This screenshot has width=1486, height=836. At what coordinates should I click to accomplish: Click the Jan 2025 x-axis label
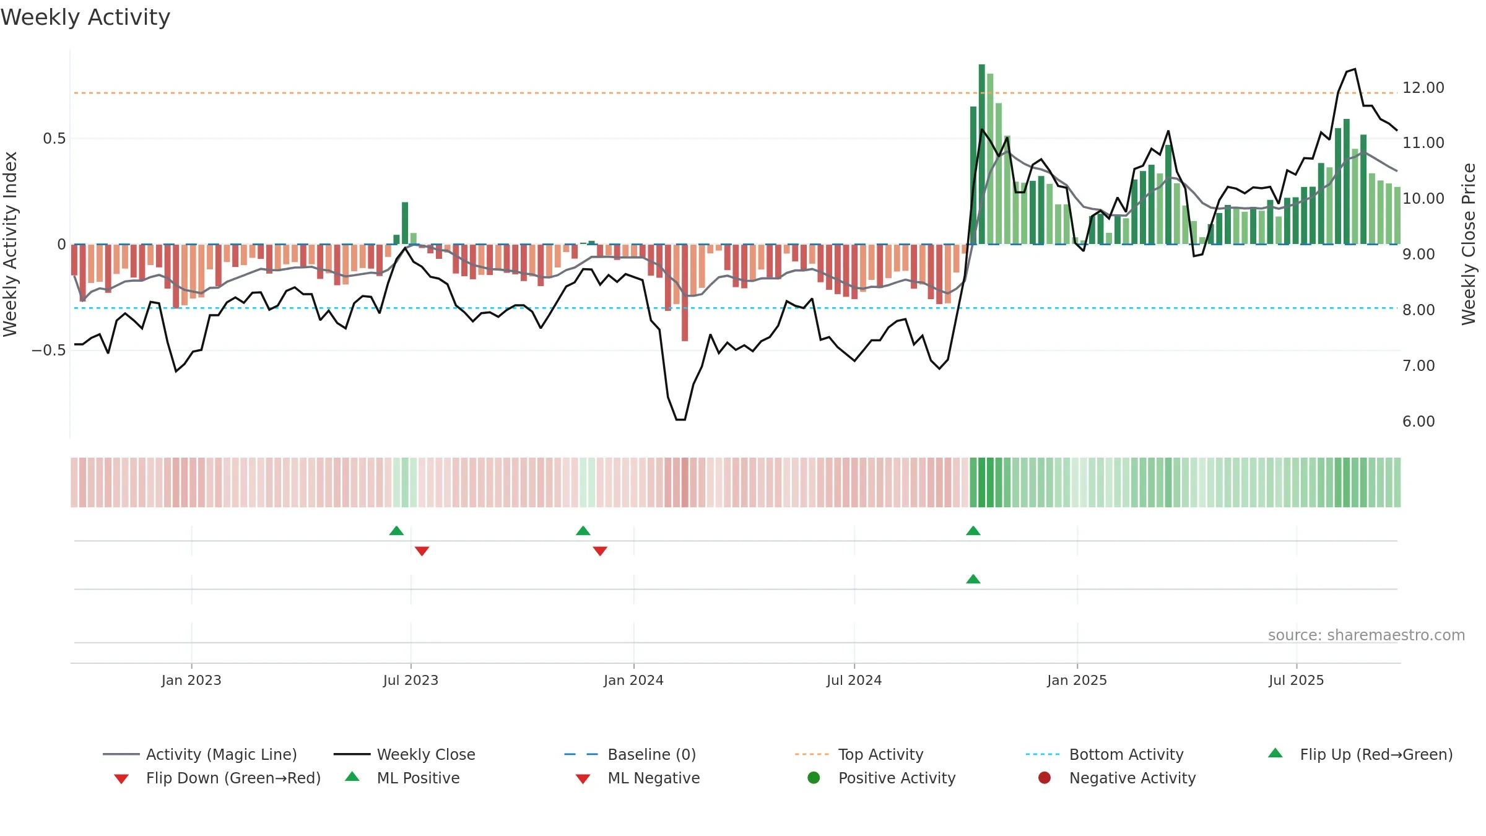pos(1077,680)
